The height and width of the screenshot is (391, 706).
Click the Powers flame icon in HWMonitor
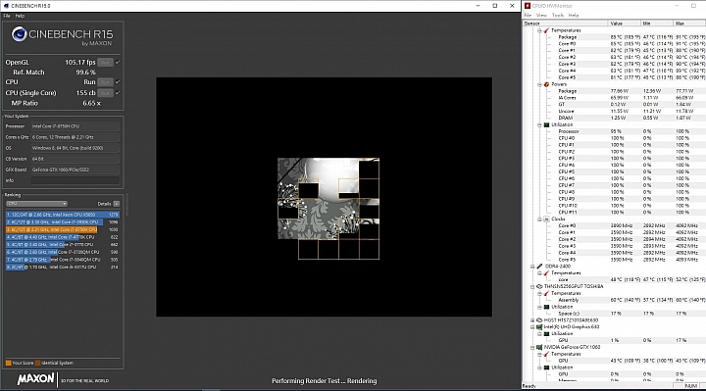546,84
